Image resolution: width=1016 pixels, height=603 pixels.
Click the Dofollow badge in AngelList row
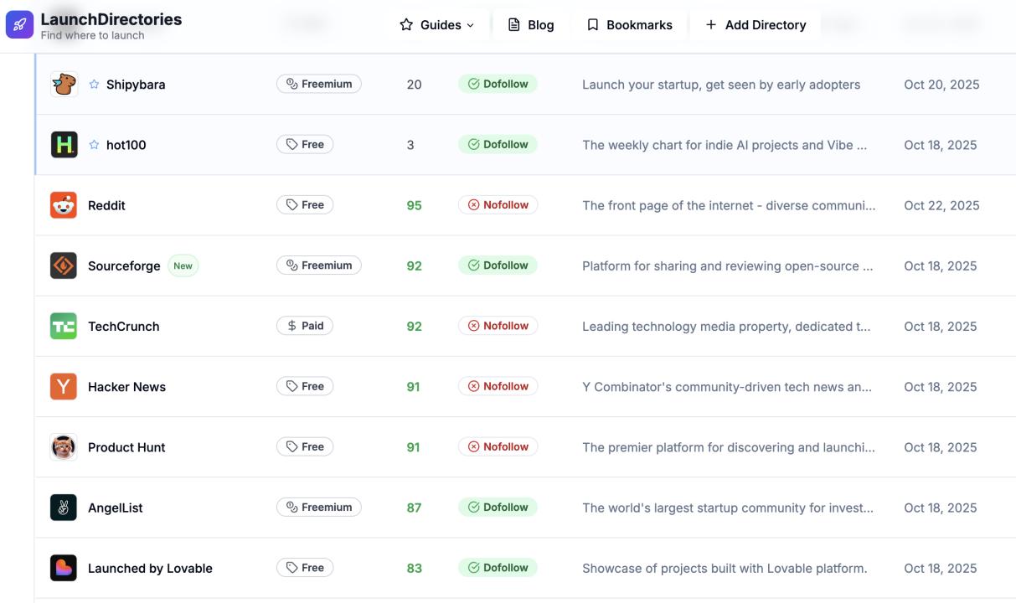tap(498, 508)
